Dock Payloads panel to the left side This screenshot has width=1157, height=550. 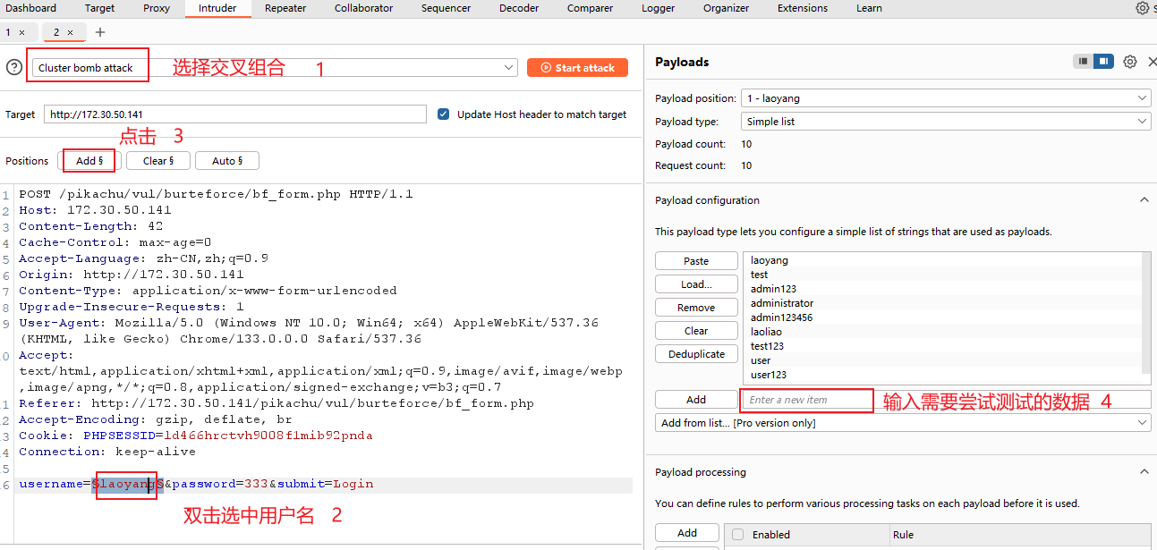[1084, 62]
